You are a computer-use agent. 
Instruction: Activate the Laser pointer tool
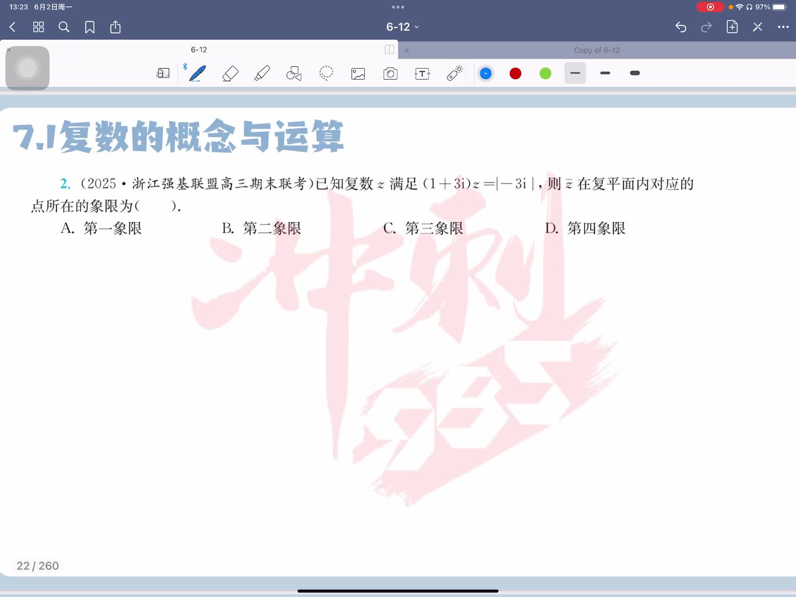[x=454, y=74]
